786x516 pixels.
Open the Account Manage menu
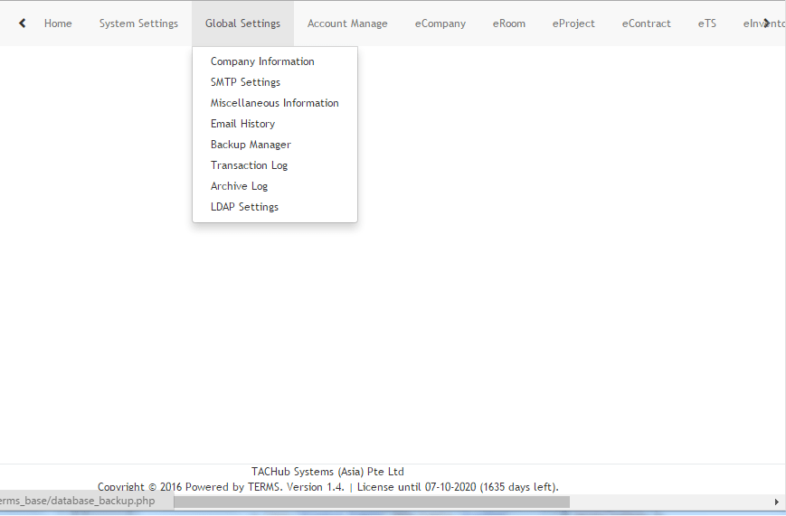[x=347, y=23]
